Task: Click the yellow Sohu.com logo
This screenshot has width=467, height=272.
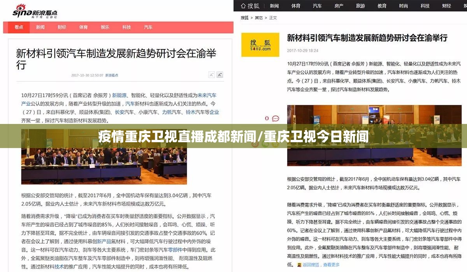Action: [x=260, y=45]
